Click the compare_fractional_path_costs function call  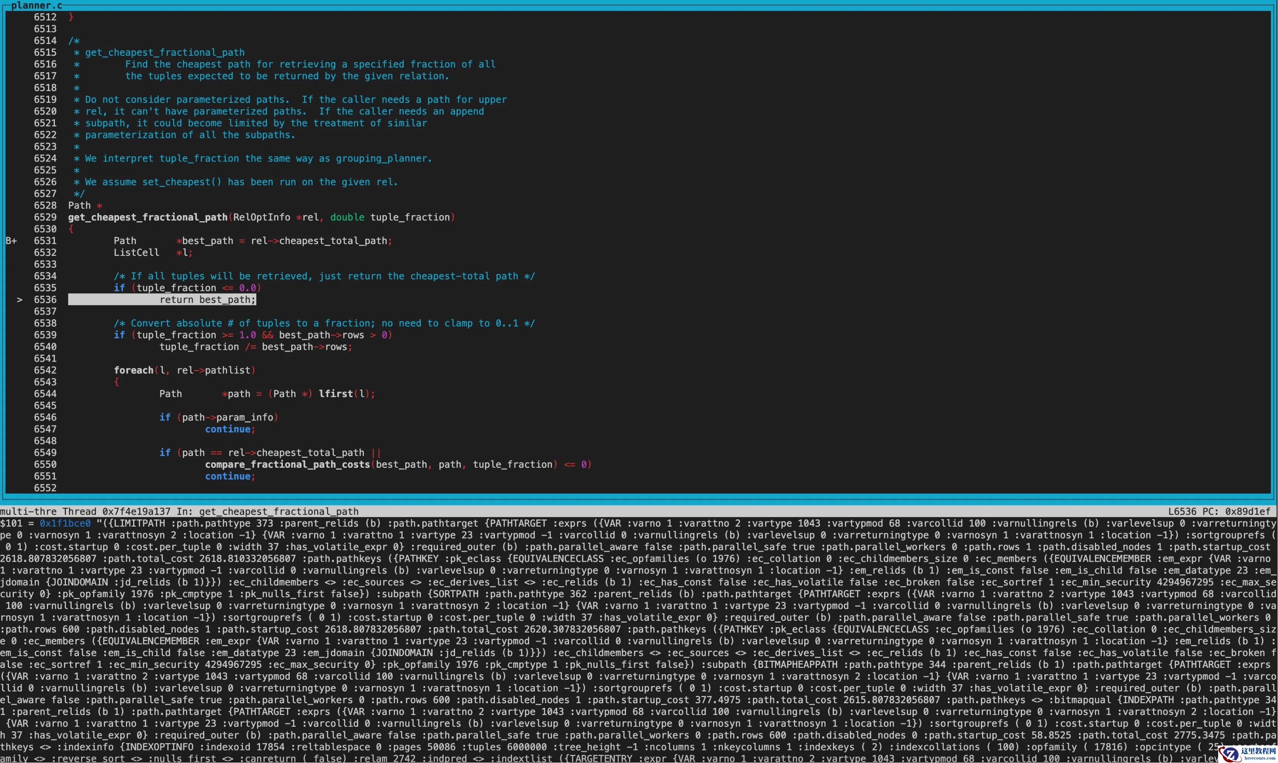click(287, 464)
